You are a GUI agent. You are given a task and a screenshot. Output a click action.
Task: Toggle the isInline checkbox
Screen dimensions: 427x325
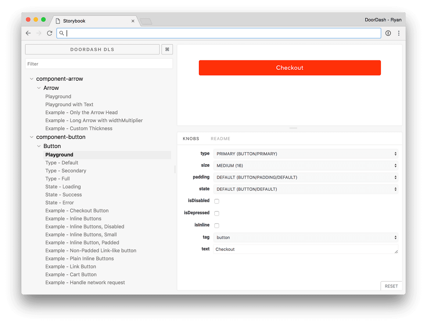[x=217, y=226]
